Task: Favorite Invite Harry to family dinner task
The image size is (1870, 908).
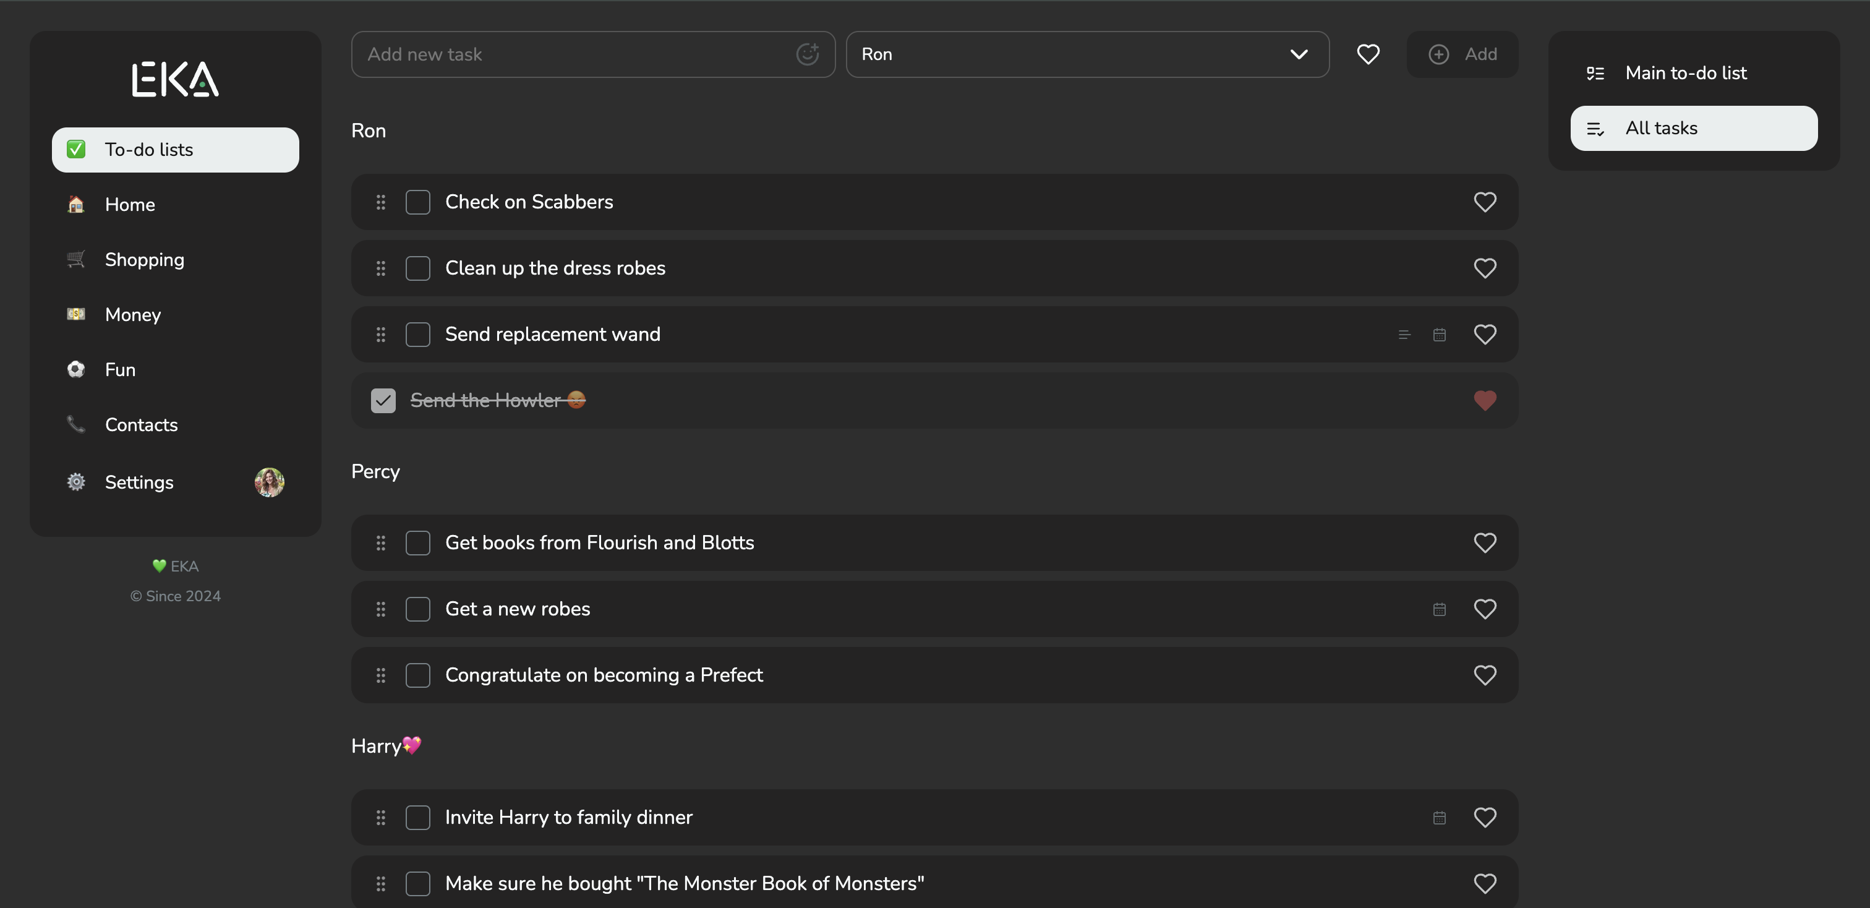Action: tap(1485, 816)
